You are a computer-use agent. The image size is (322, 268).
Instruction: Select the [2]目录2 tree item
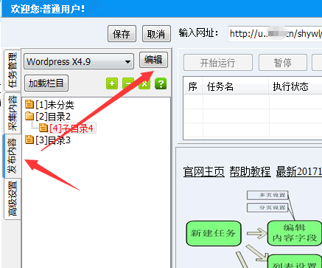click(x=53, y=116)
